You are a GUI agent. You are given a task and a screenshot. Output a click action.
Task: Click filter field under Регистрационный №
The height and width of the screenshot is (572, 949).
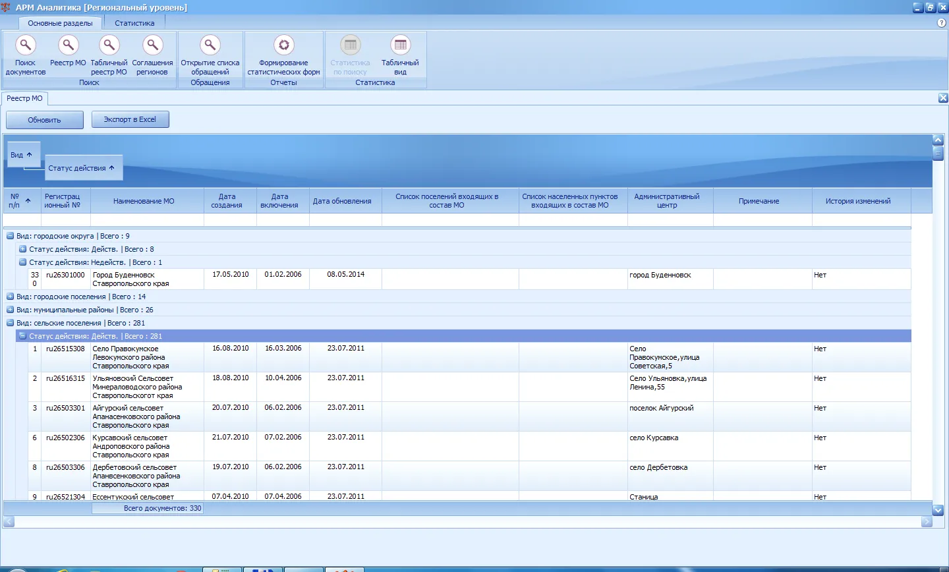(x=66, y=220)
